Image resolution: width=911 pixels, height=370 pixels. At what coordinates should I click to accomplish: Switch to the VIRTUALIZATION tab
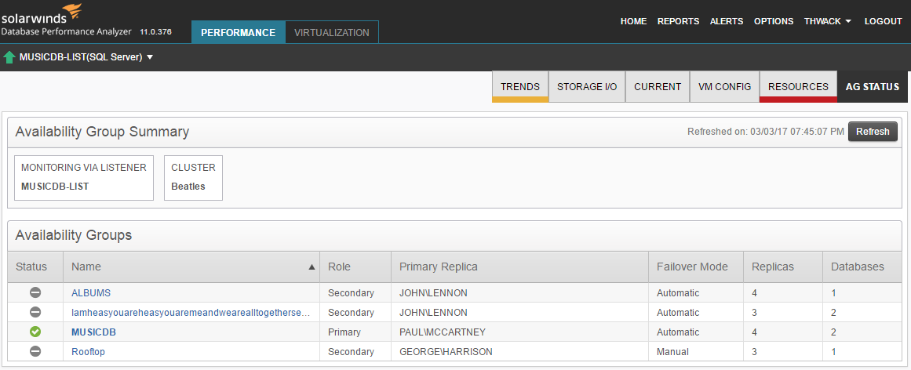pyautogui.click(x=332, y=32)
